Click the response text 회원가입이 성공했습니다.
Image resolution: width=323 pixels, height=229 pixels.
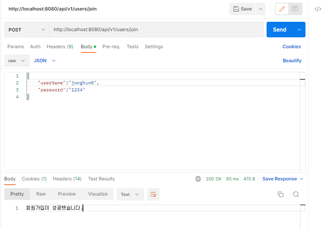[x=54, y=208]
